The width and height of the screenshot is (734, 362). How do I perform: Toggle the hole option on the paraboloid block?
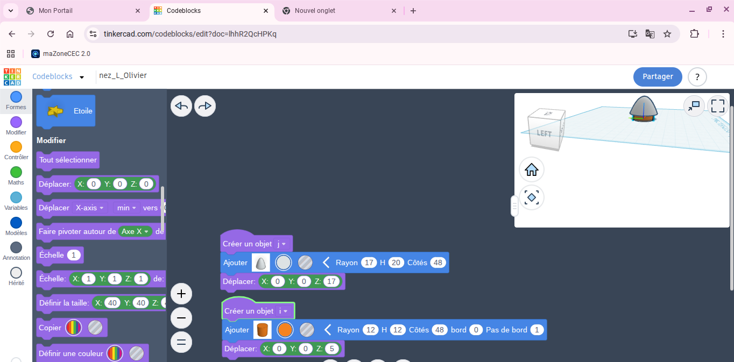[305, 262]
